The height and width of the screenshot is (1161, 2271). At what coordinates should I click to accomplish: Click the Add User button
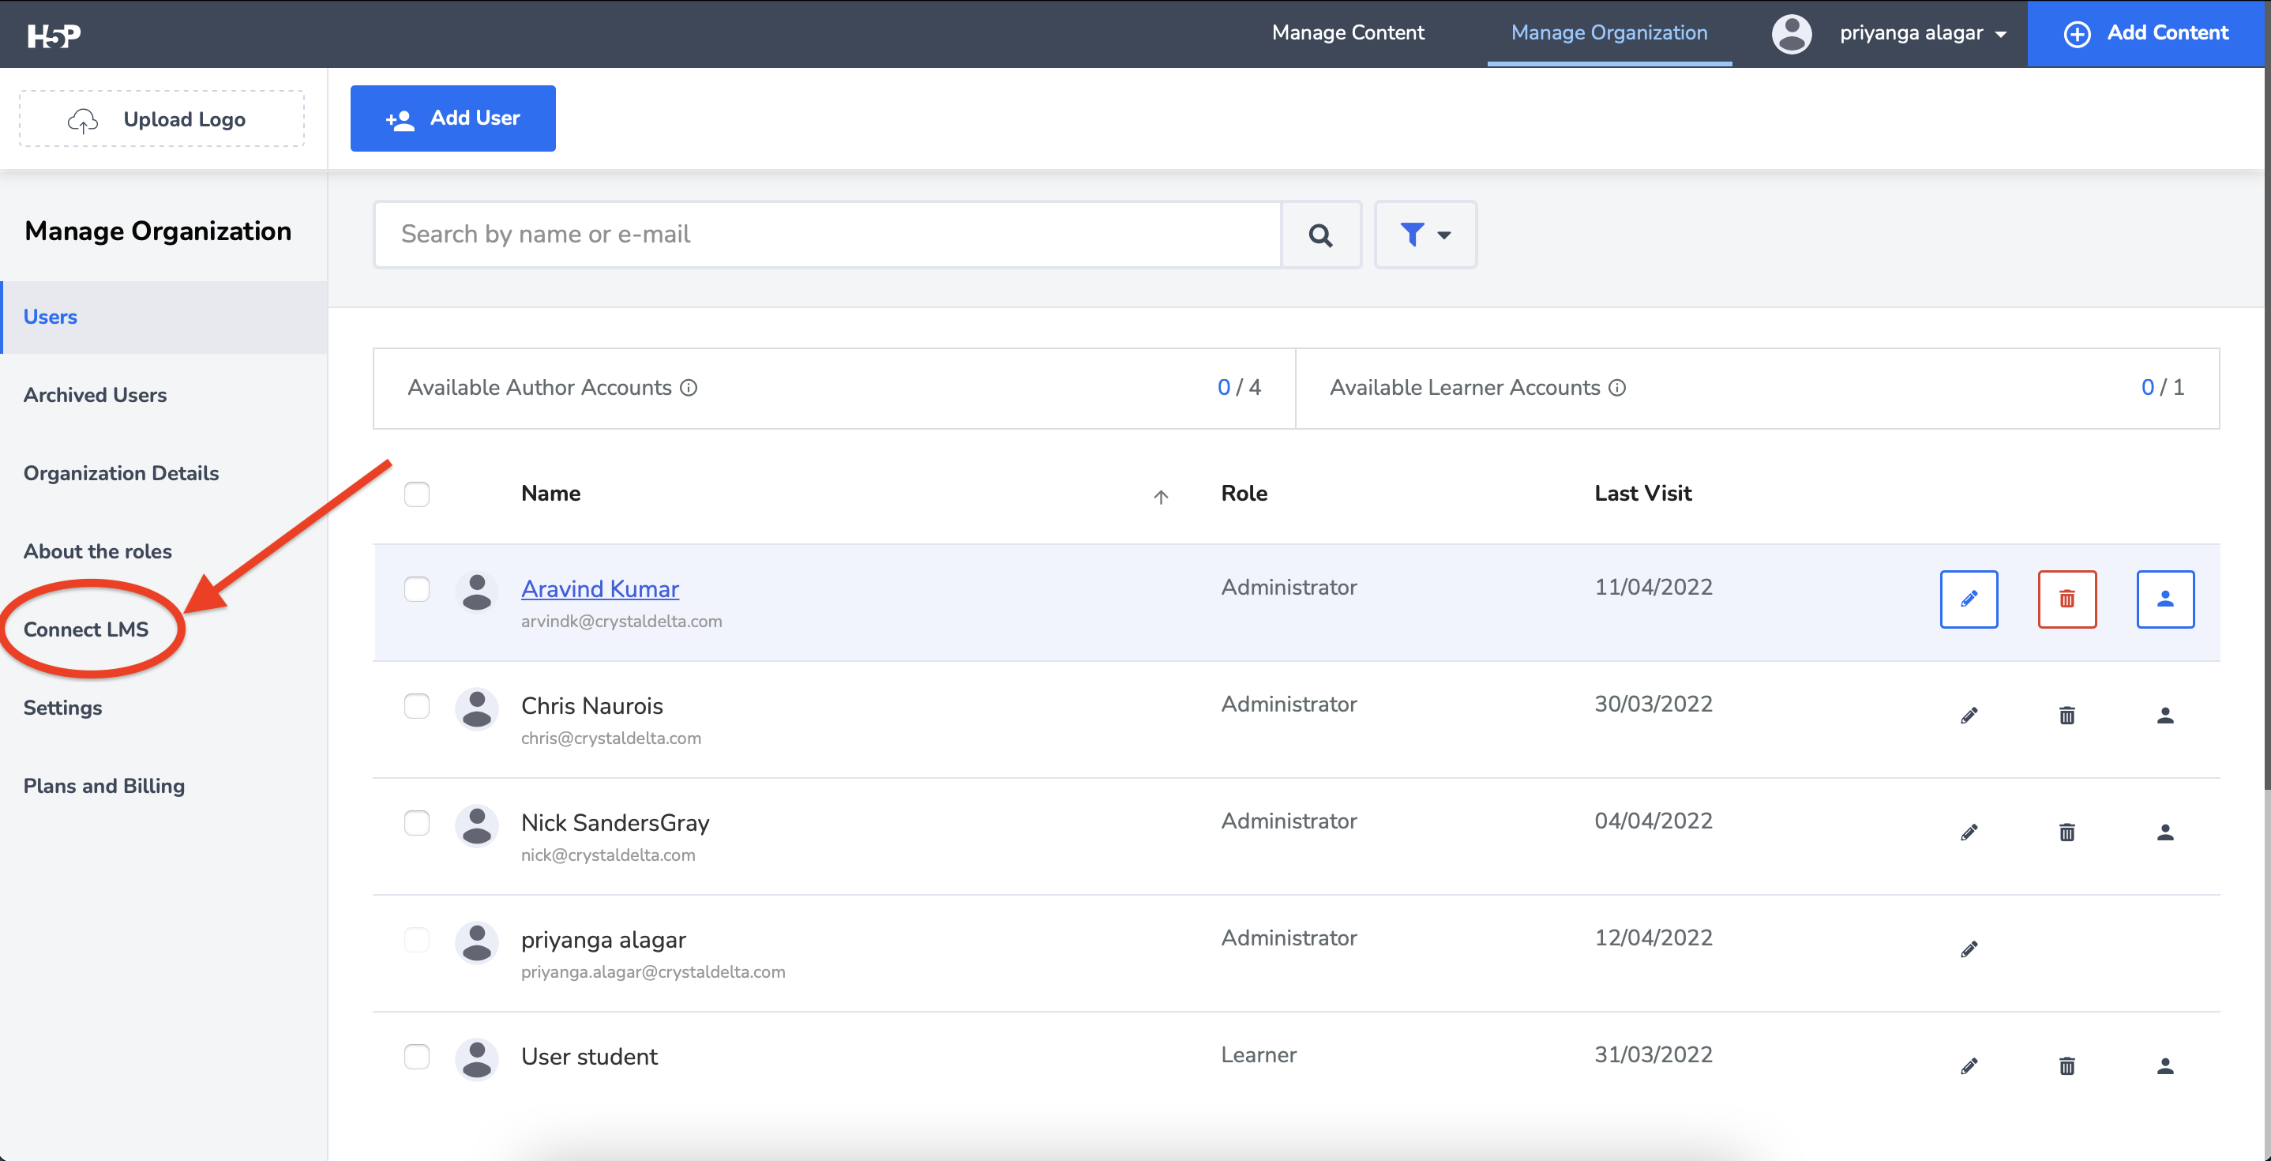452,118
